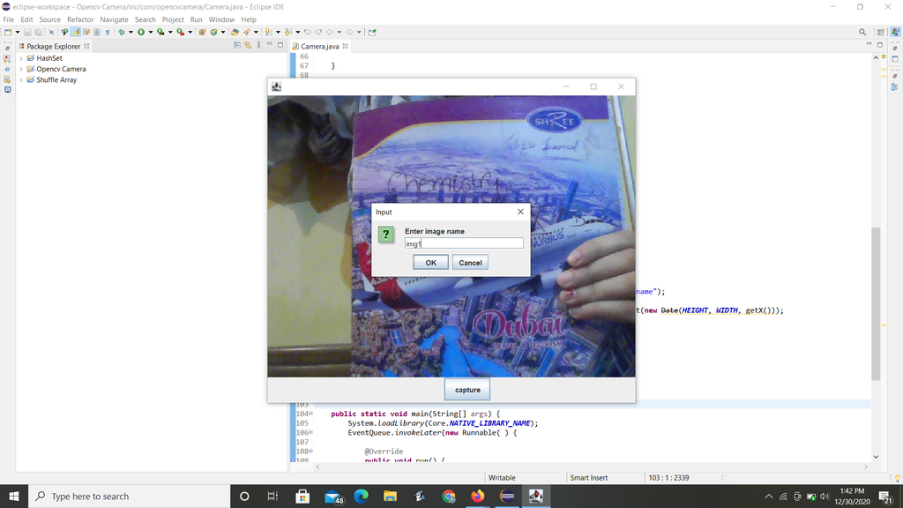
Task: Open File Explorer from the taskbar
Action: (x=390, y=496)
